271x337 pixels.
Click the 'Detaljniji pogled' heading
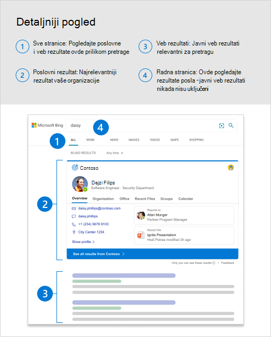click(56, 22)
